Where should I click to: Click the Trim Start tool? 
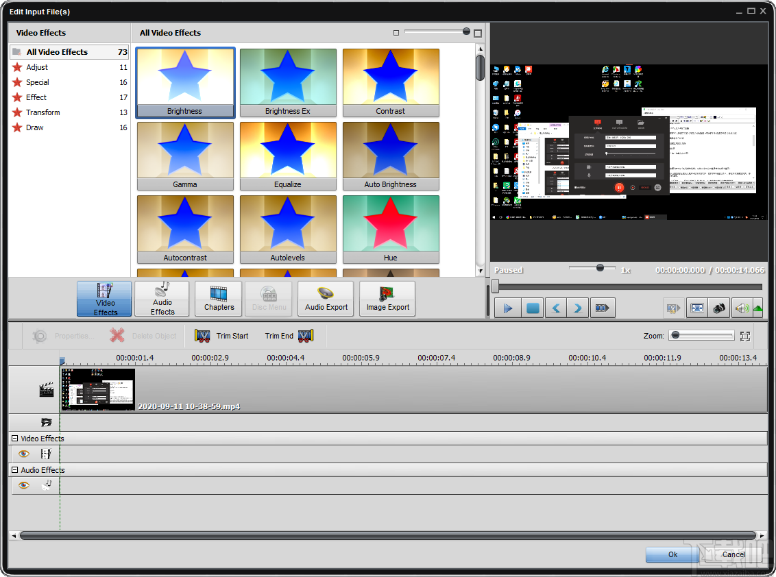pos(222,336)
